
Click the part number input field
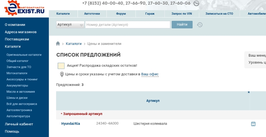(127, 25)
